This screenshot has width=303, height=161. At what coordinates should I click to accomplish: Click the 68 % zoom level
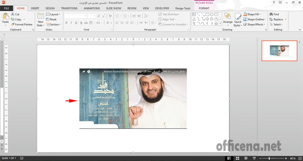[x=292, y=158]
